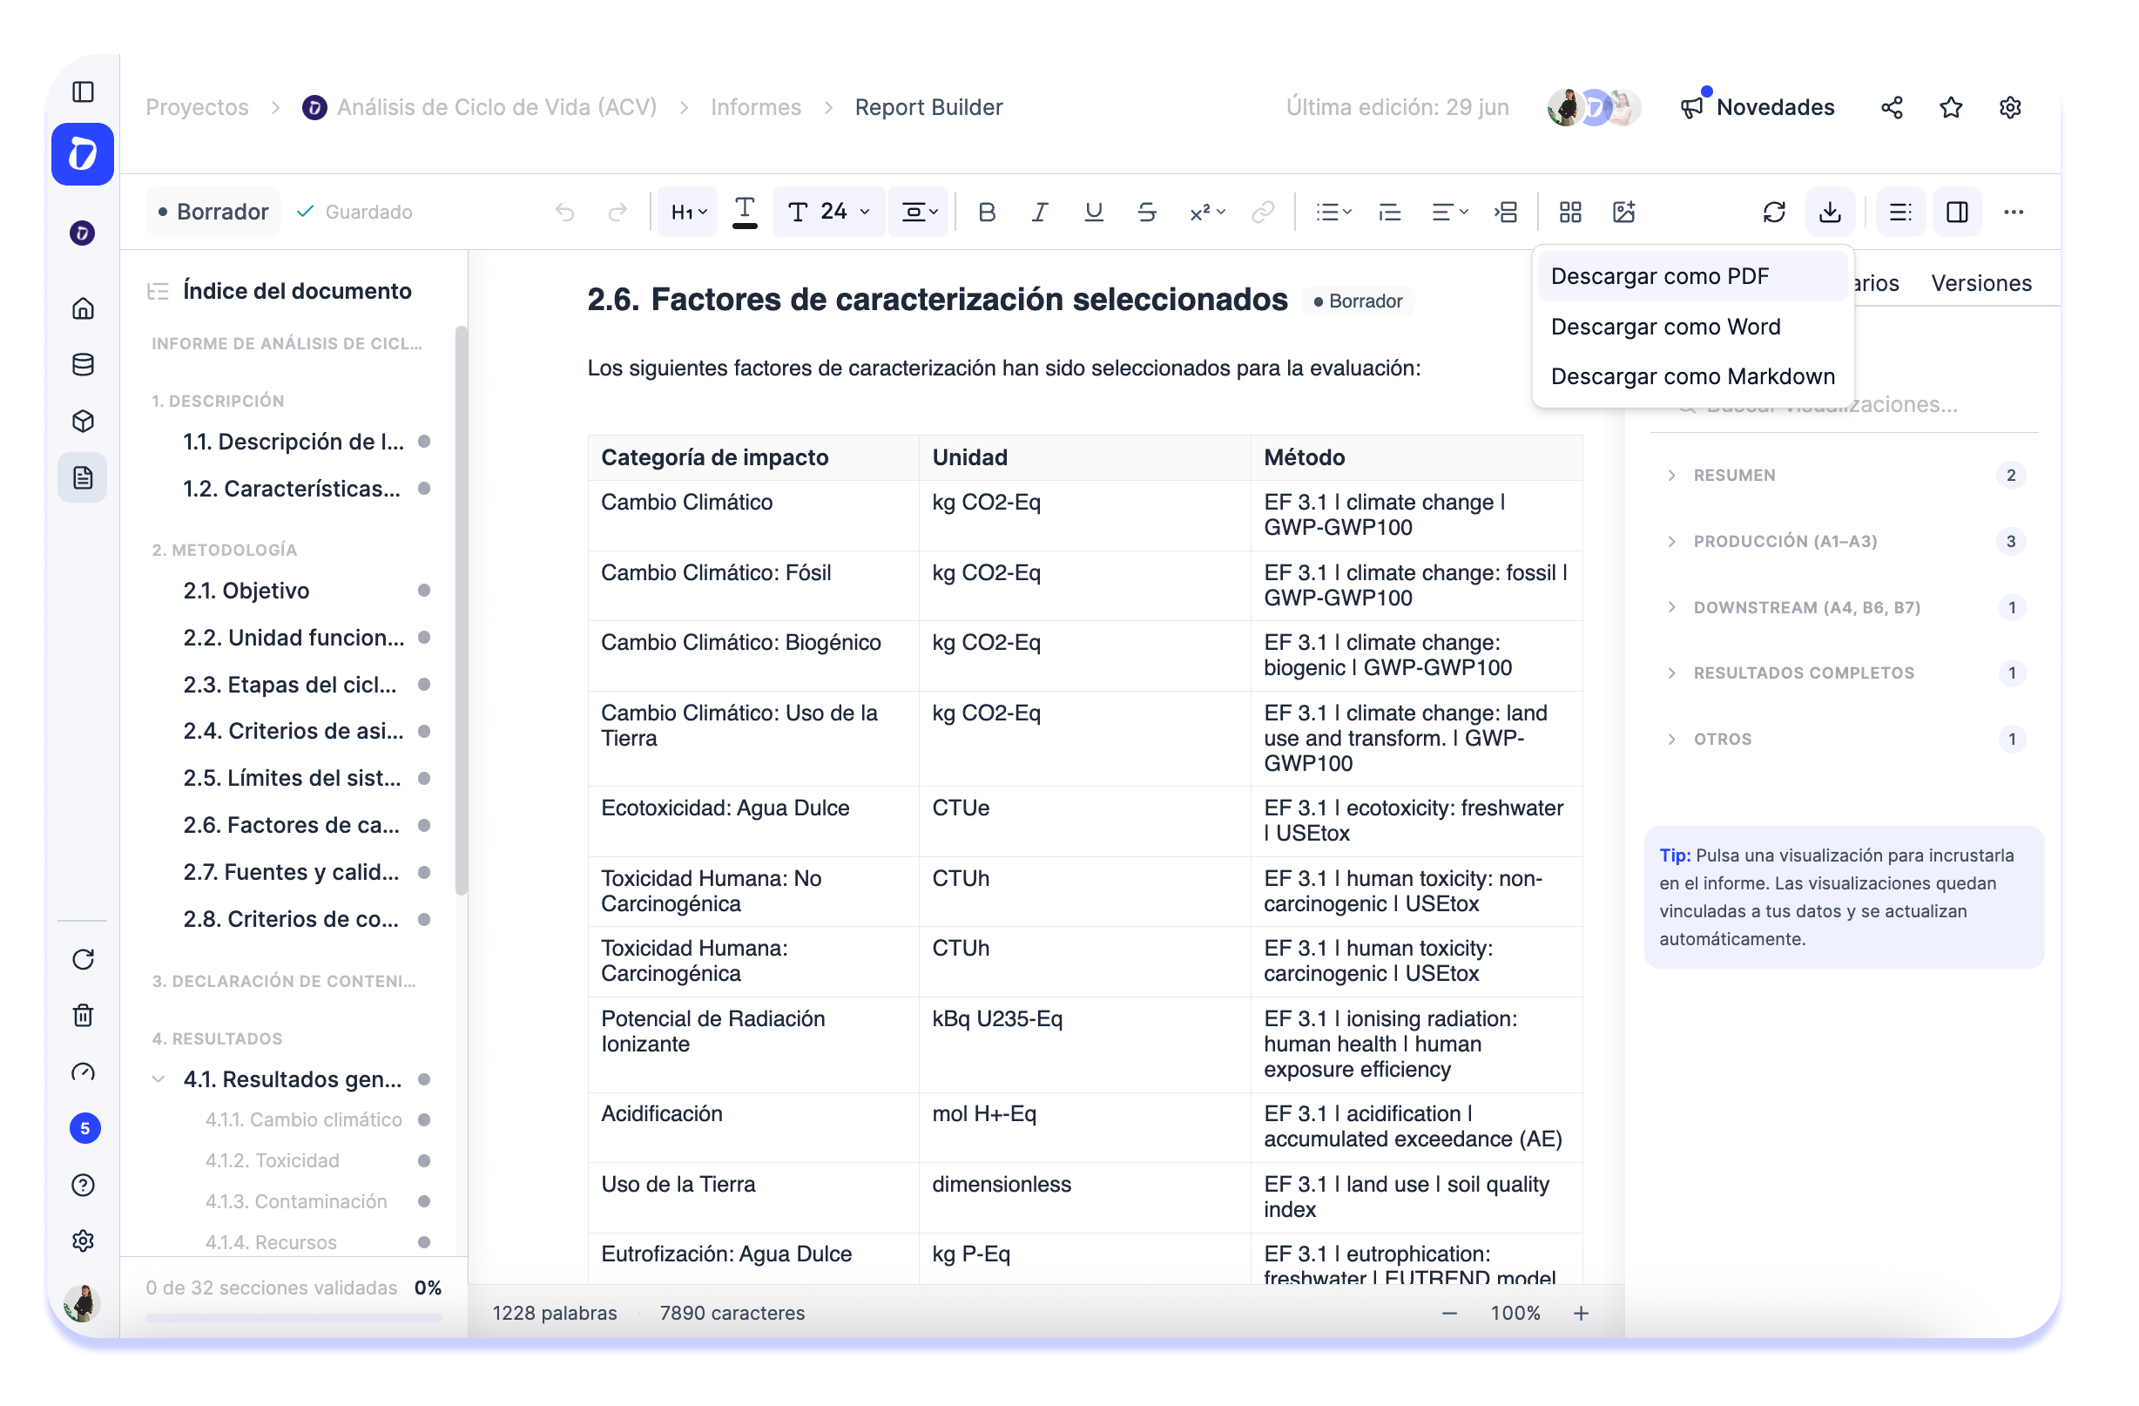Open the Novedades announcements
Image resolution: width=2139 pixels, height=1406 pixels.
coord(1758,108)
